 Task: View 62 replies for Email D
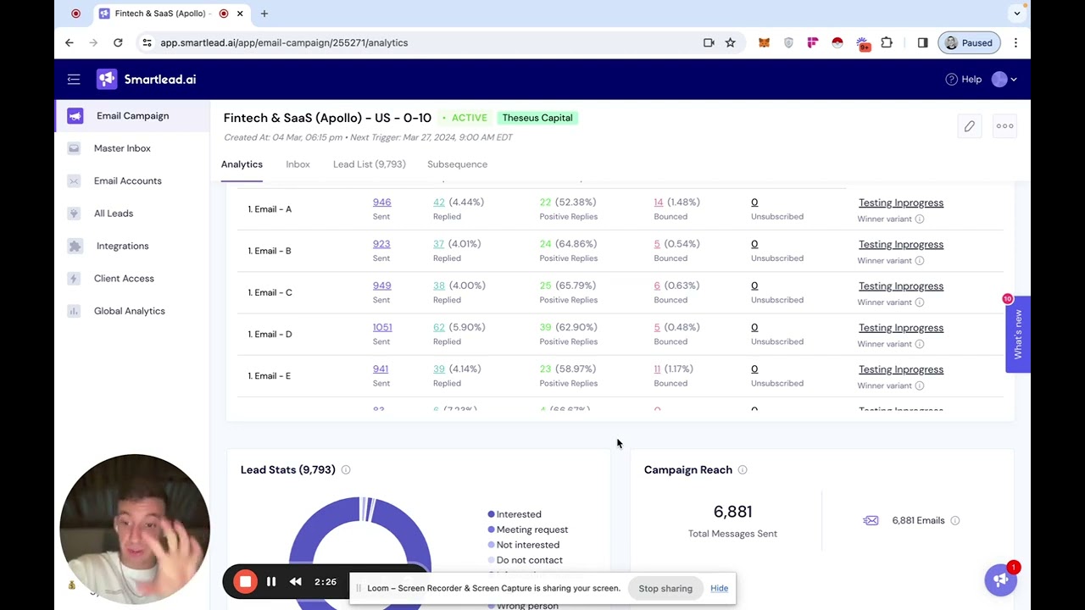coord(438,327)
